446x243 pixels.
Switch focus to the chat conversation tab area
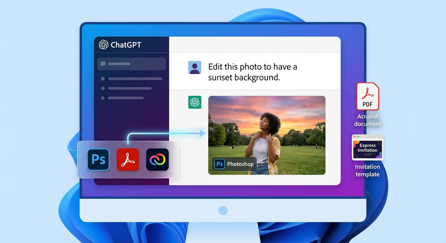click(253, 45)
